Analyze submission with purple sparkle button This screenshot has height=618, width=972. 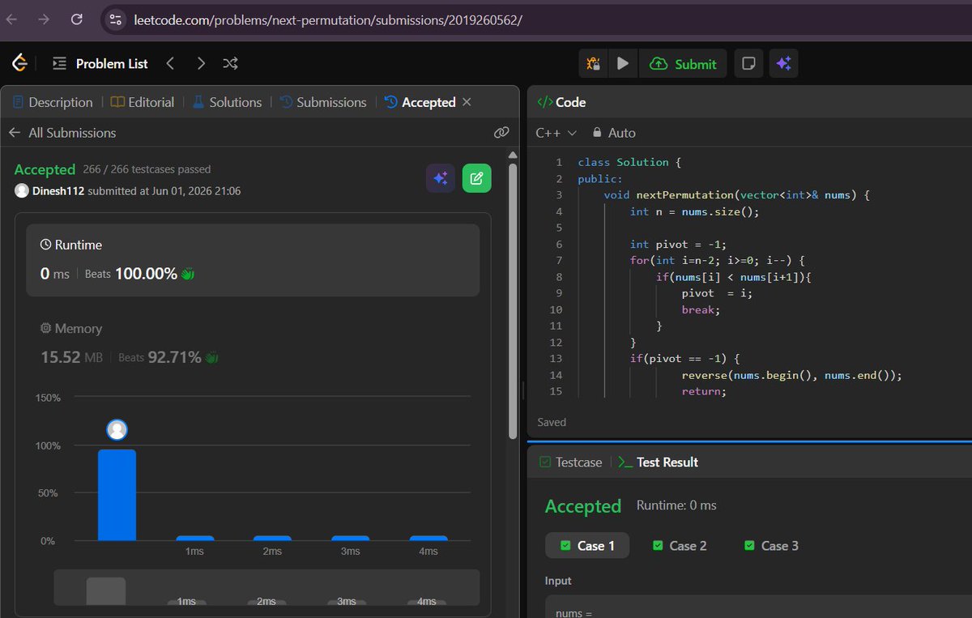tap(441, 178)
